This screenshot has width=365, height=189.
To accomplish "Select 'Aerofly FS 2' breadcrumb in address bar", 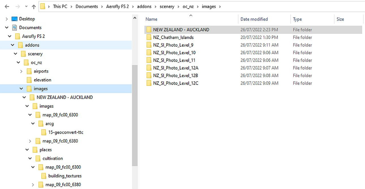I will 117,6.
